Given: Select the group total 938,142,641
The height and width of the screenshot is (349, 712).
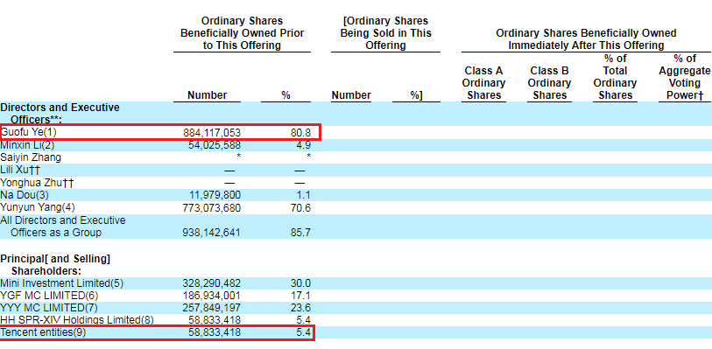Looking at the screenshot, I should coord(212,233).
